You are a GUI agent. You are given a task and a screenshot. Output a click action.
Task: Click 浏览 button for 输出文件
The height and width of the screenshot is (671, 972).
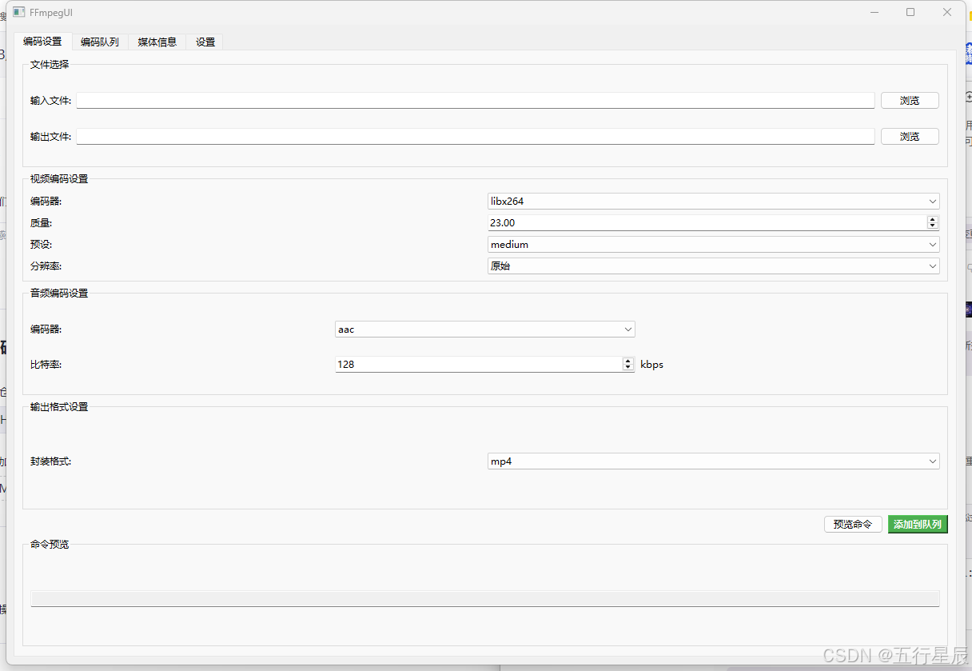pyautogui.click(x=910, y=137)
